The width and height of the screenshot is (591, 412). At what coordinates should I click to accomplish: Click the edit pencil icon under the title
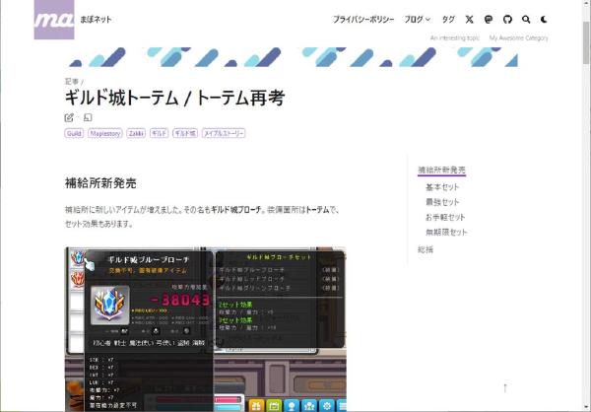(x=69, y=117)
